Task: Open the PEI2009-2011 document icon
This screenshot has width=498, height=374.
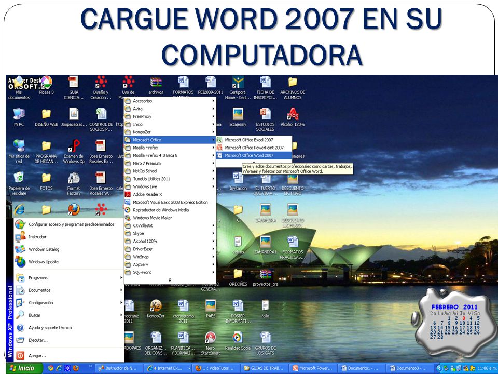Action: tap(210, 85)
